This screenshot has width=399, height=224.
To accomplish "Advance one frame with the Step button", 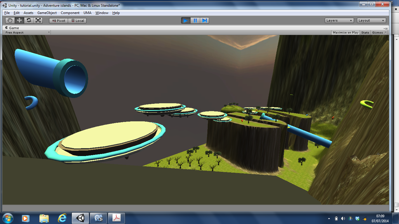I will click(204, 20).
